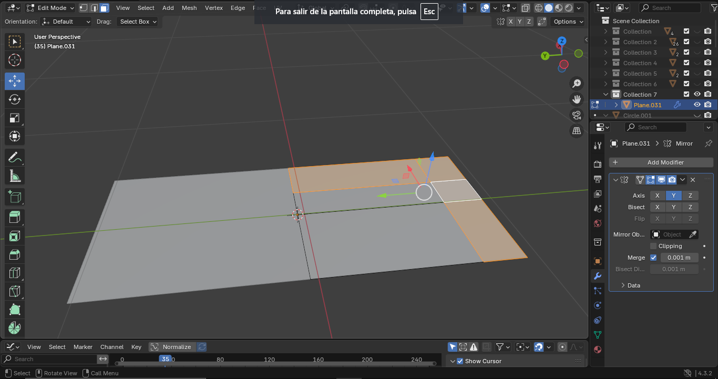The image size is (718, 379).
Task: Remove the Mirror modifier with X button
Action: pos(693,180)
